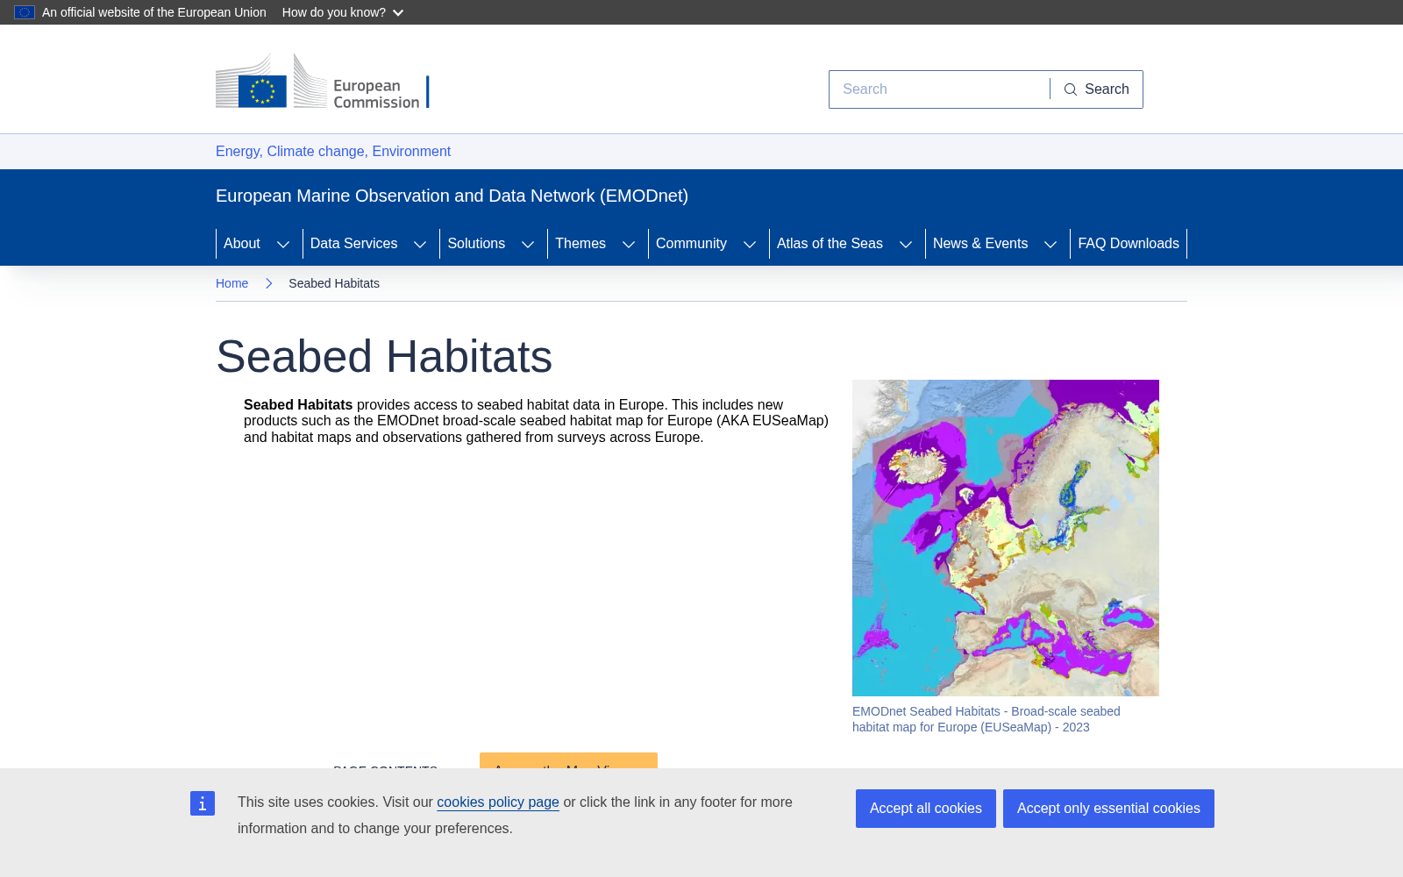The height and width of the screenshot is (877, 1403).
Task: Expand the Themes submenu chevron
Action: click(629, 244)
